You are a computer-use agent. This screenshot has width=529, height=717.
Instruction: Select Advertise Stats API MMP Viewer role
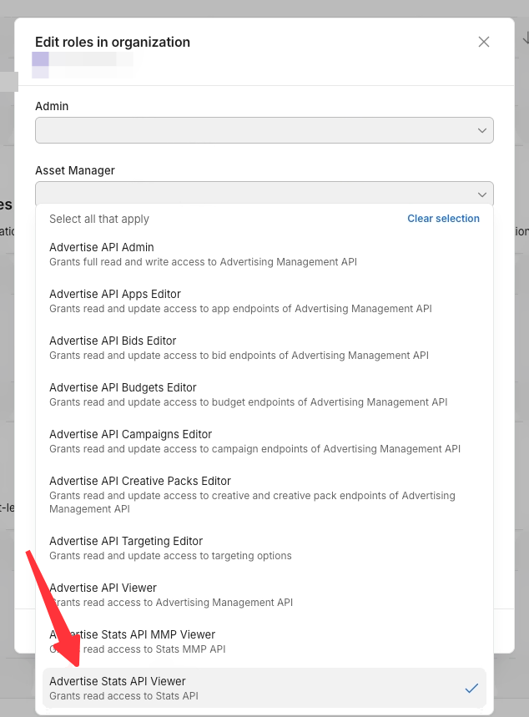(264, 641)
